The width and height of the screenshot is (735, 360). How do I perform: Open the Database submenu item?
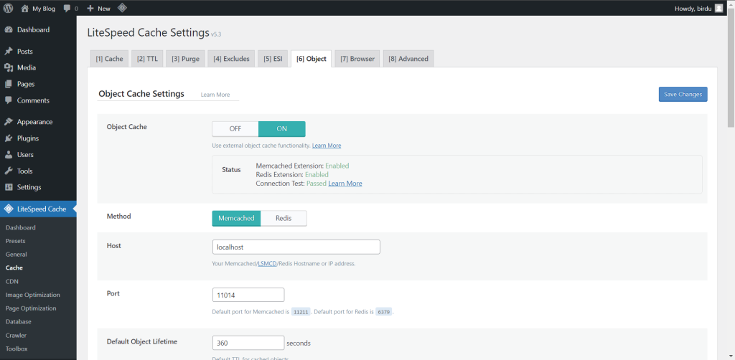point(18,322)
